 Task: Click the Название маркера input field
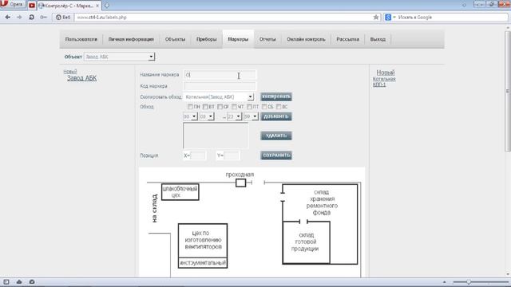pos(220,75)
